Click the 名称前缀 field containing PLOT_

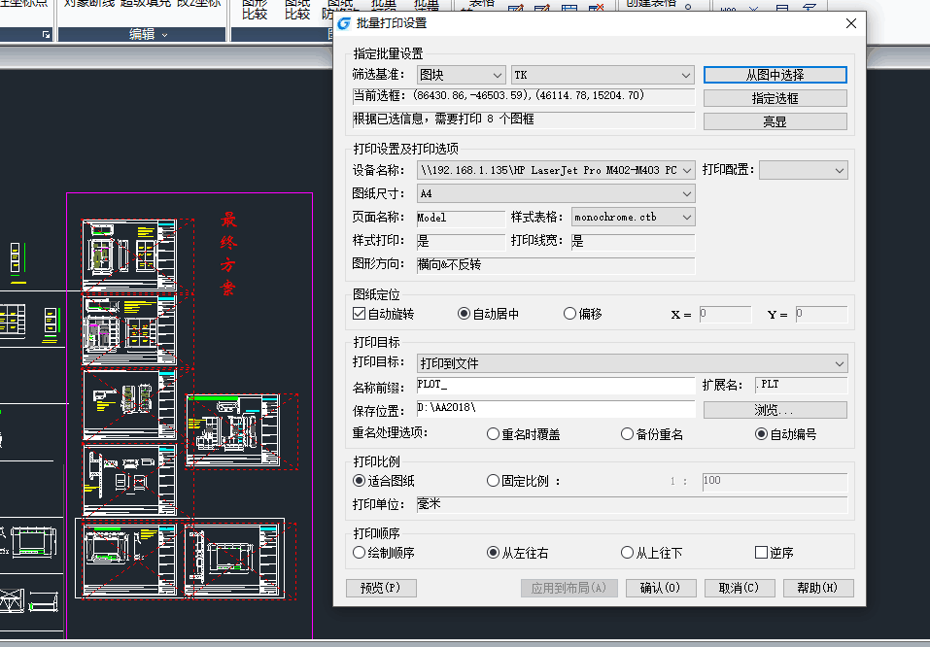[556, 385]
